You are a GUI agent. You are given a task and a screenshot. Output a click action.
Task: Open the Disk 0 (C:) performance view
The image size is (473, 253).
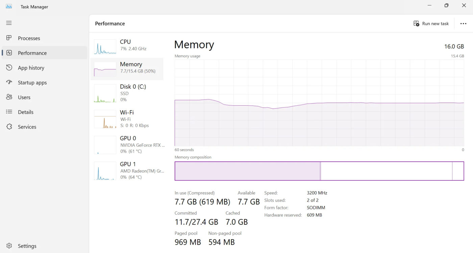(x=127, y=93)
